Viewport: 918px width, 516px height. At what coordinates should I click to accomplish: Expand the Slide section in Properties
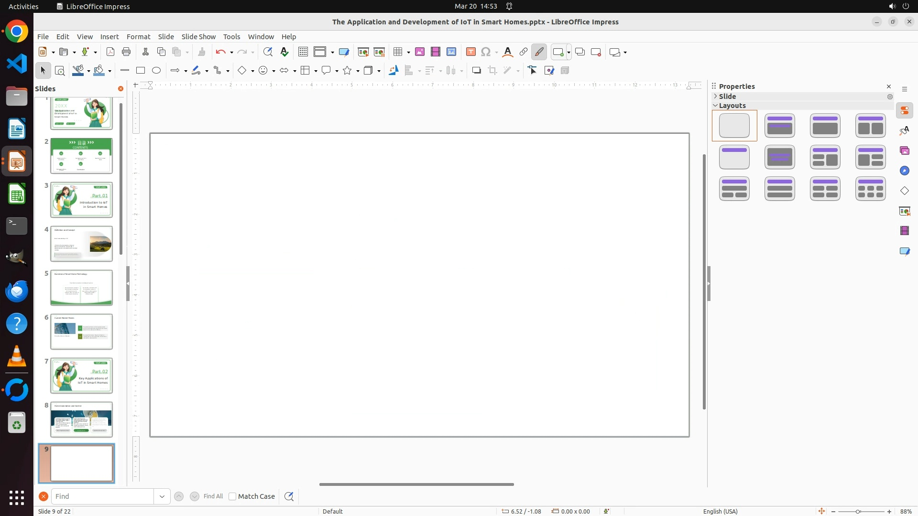coord(715,97)
